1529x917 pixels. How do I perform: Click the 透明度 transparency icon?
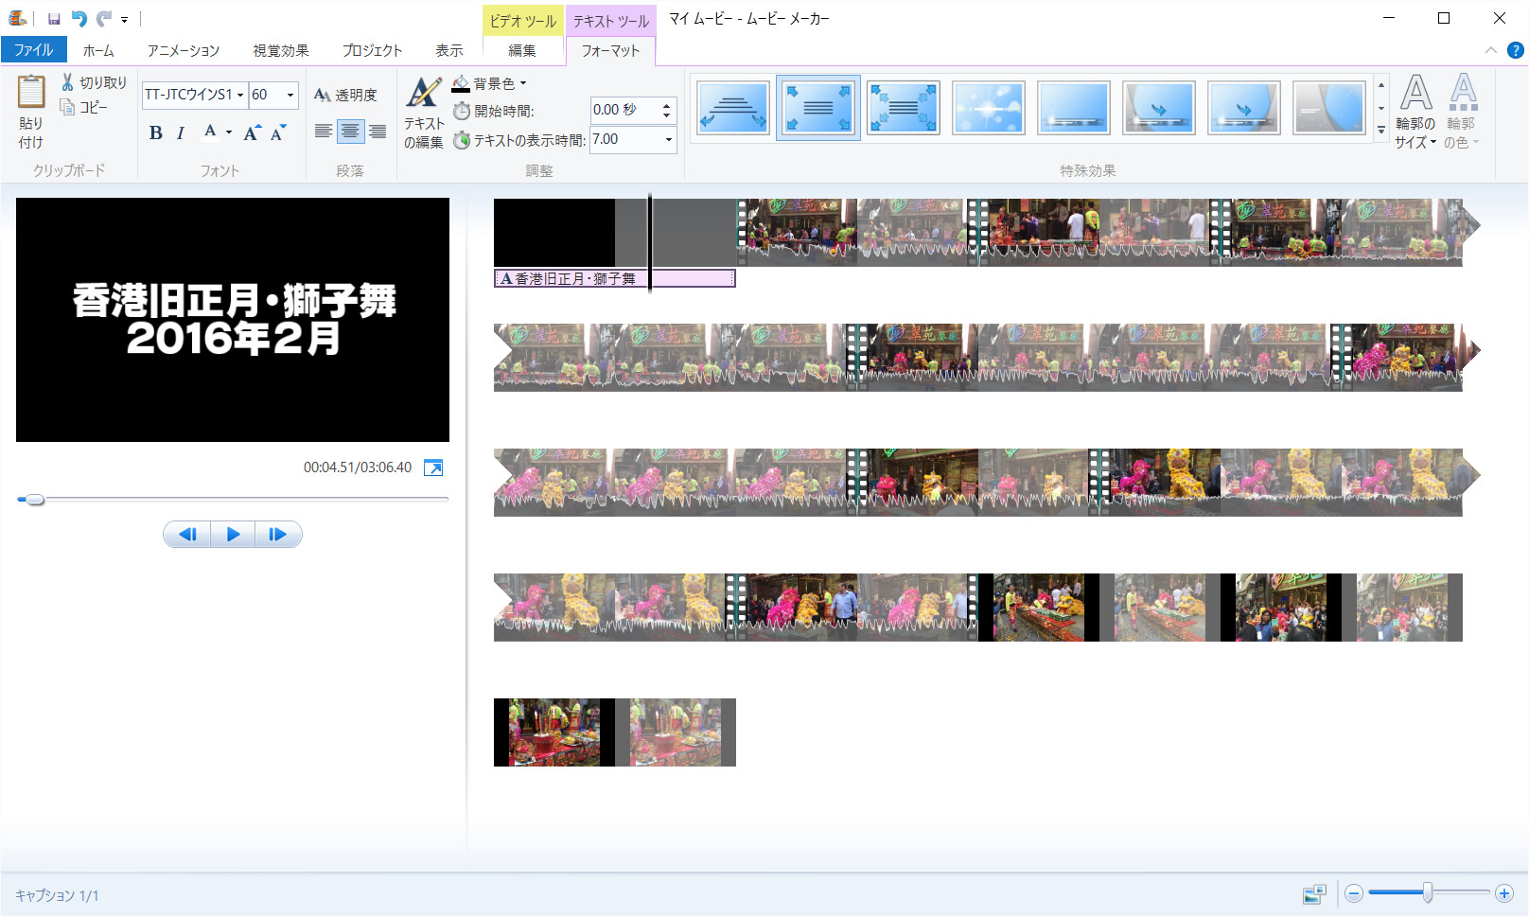[x=323, y=95]
